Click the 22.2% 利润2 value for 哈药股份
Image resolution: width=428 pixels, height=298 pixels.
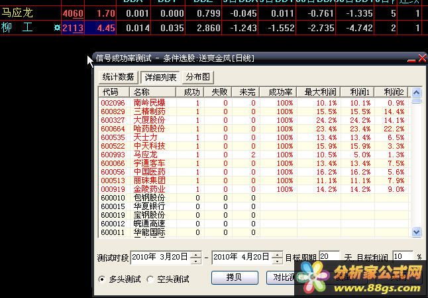click(394, 129)
